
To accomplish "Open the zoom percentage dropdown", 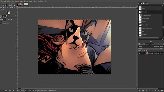I will tap(32, 90).
